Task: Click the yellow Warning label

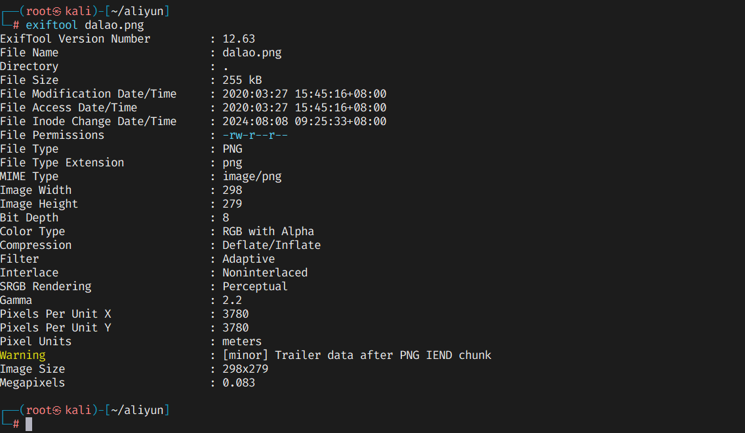Action: click(23, 356)
